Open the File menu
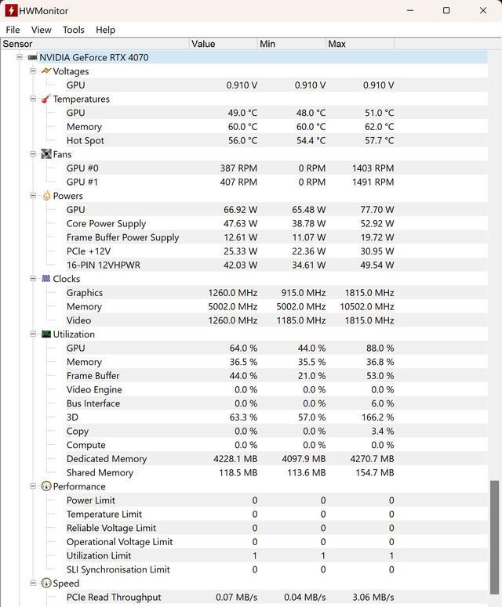This screenshot has height=607, width=502. (13, 30)
